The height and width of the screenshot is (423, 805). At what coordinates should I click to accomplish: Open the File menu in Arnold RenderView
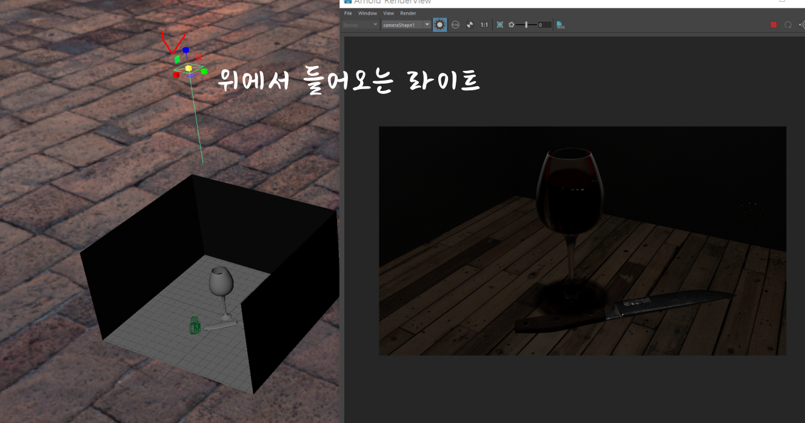pos(348,13)
